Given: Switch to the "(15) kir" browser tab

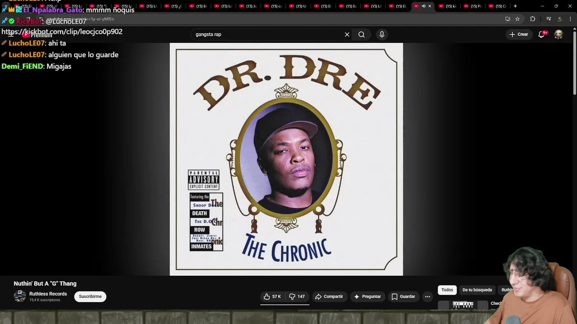Looking at the screenshot, I should (448, 6).
